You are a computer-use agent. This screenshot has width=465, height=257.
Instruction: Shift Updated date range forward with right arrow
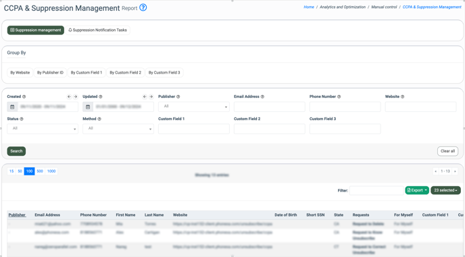[151, 97]
